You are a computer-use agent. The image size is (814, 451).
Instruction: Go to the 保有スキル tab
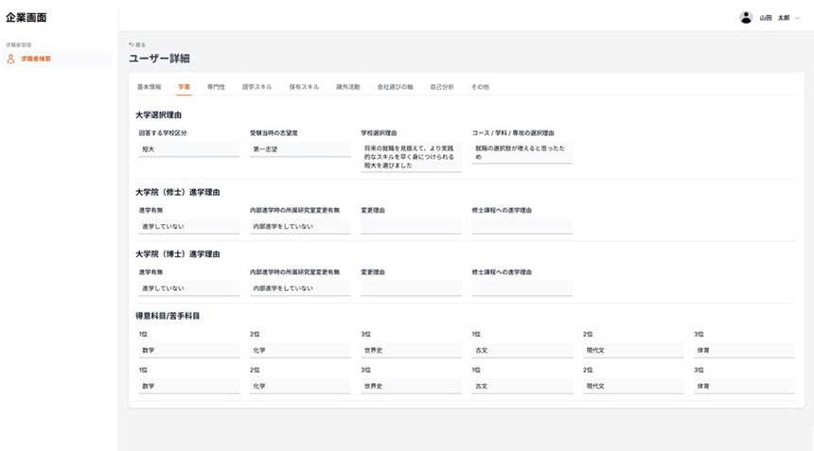coord(304,87)
